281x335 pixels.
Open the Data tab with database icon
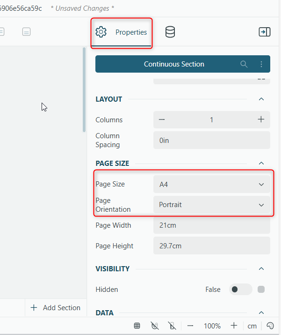(x=170, y=32)
